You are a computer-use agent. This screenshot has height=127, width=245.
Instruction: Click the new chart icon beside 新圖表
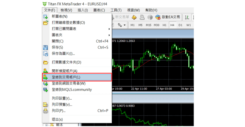(x=45, y=17)
